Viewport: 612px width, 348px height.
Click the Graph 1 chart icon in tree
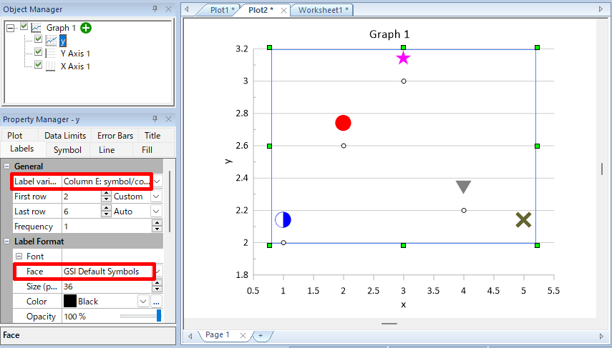click(x=36, y=28)
